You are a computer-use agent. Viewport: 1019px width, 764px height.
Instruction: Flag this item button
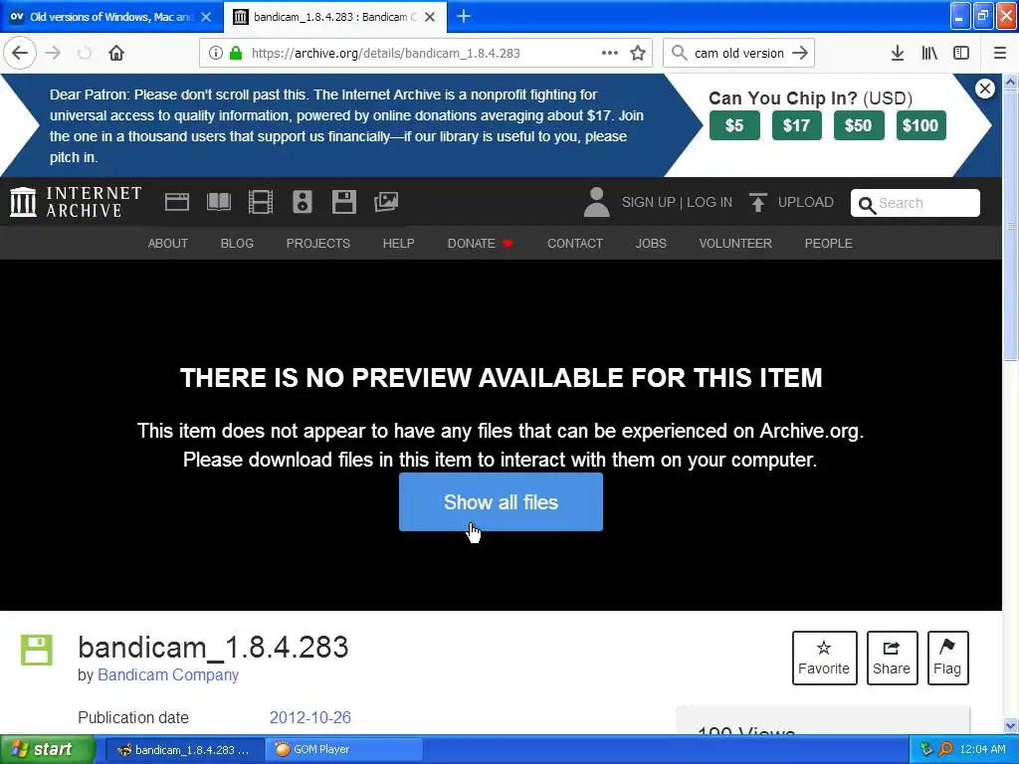click(947, 659)
